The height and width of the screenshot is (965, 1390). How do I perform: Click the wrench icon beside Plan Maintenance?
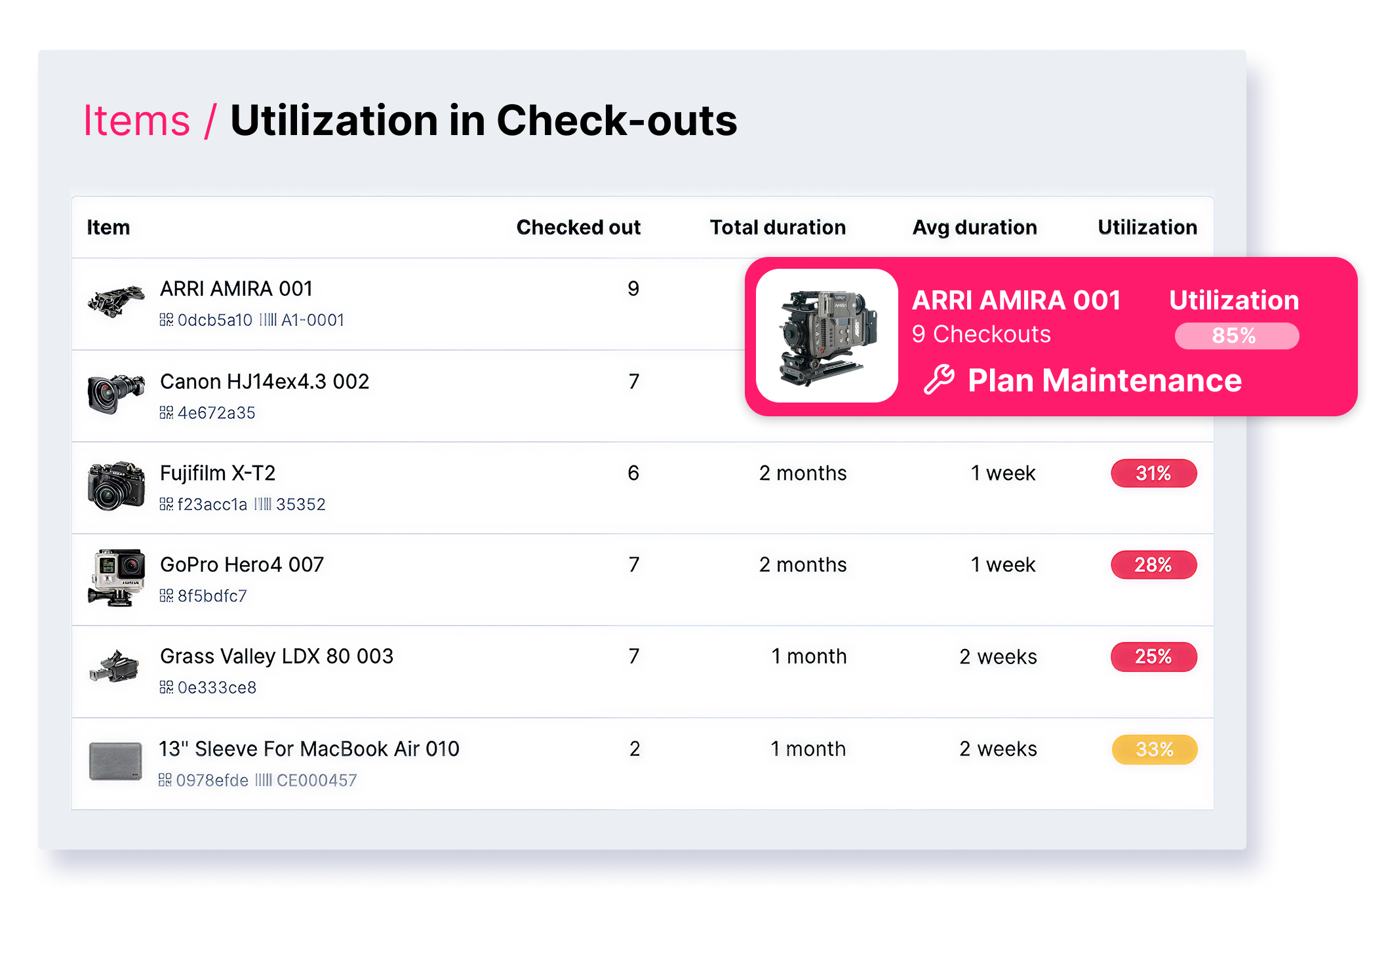tap(939, 380)
